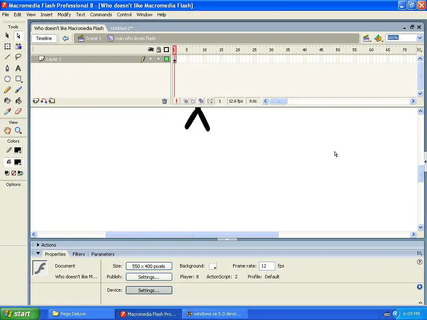The image size is (427, 320).
Task: Switch to the Filters tab
Action: pyautogui.click(x=79, y=254)
